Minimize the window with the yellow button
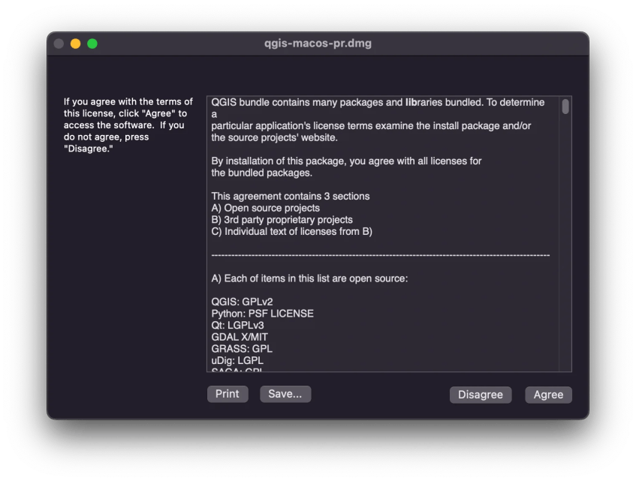This screenshot has width=636, height=481. (75, 44)
